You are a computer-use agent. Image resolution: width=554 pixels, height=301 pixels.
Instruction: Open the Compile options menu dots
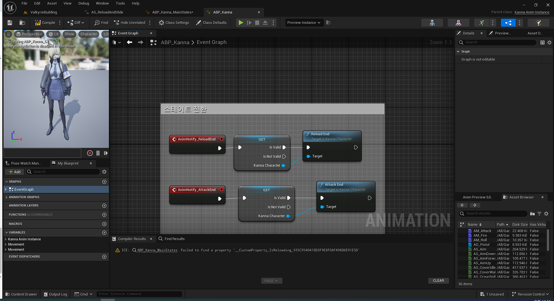click(60, 23)
